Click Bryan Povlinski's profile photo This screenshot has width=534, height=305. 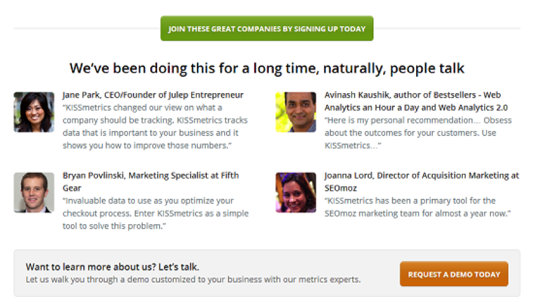point(34,193)
